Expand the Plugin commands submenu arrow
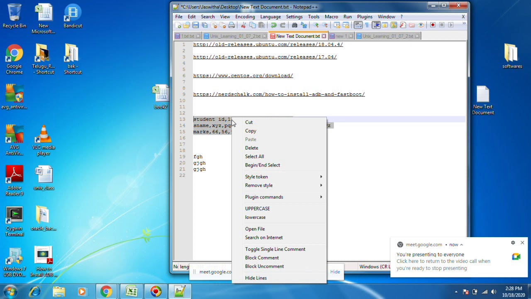Viewport: 531px width, 299px height. pyautogui.click(x=321, y=197)
